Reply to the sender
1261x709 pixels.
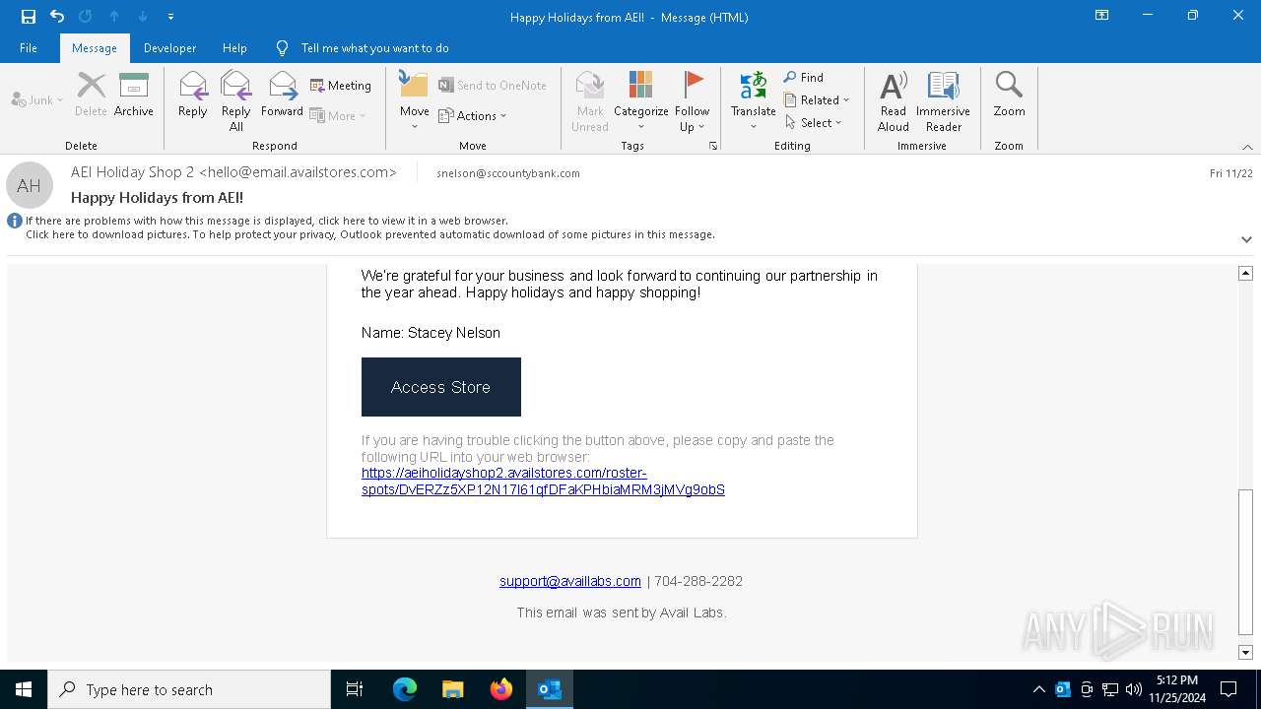click(193, 95)
